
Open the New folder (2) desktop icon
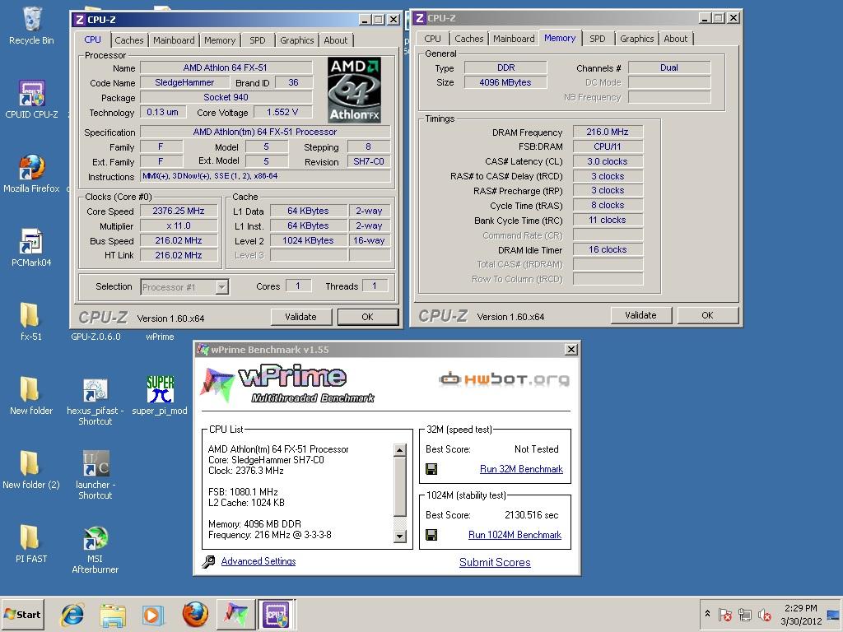pyautogui.click(x=31, y=471)
